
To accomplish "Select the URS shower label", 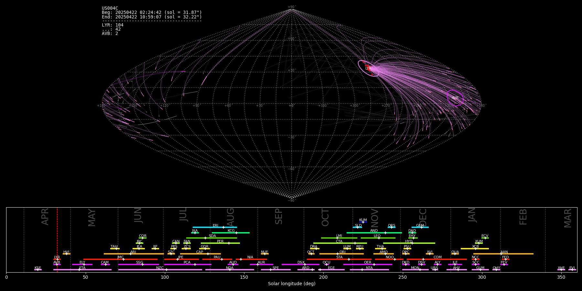I will (x=434, y=268).
